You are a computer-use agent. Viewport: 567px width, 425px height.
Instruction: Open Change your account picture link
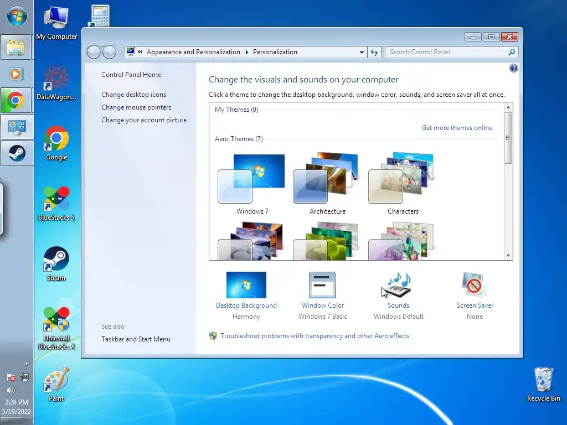pos(144,120)
